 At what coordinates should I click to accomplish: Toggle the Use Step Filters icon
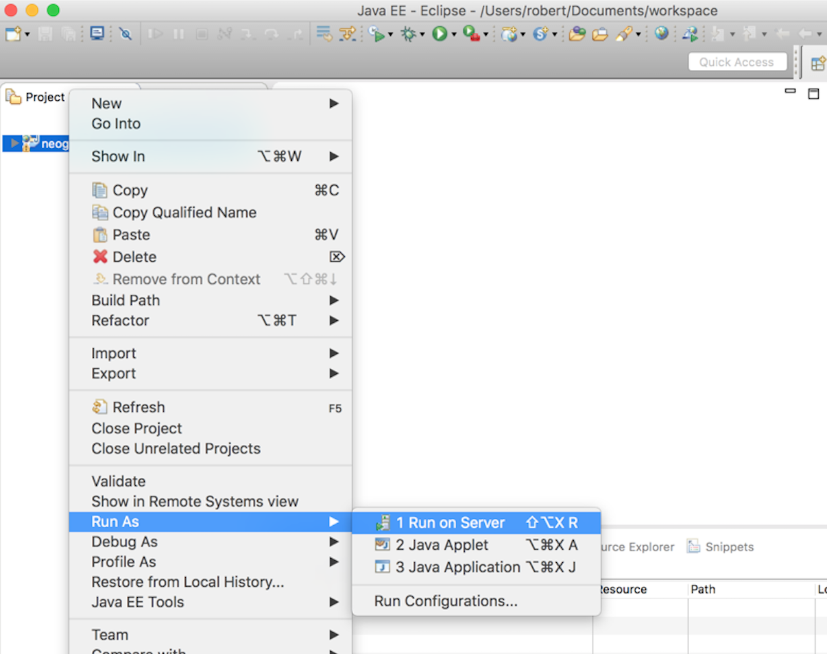348,34
